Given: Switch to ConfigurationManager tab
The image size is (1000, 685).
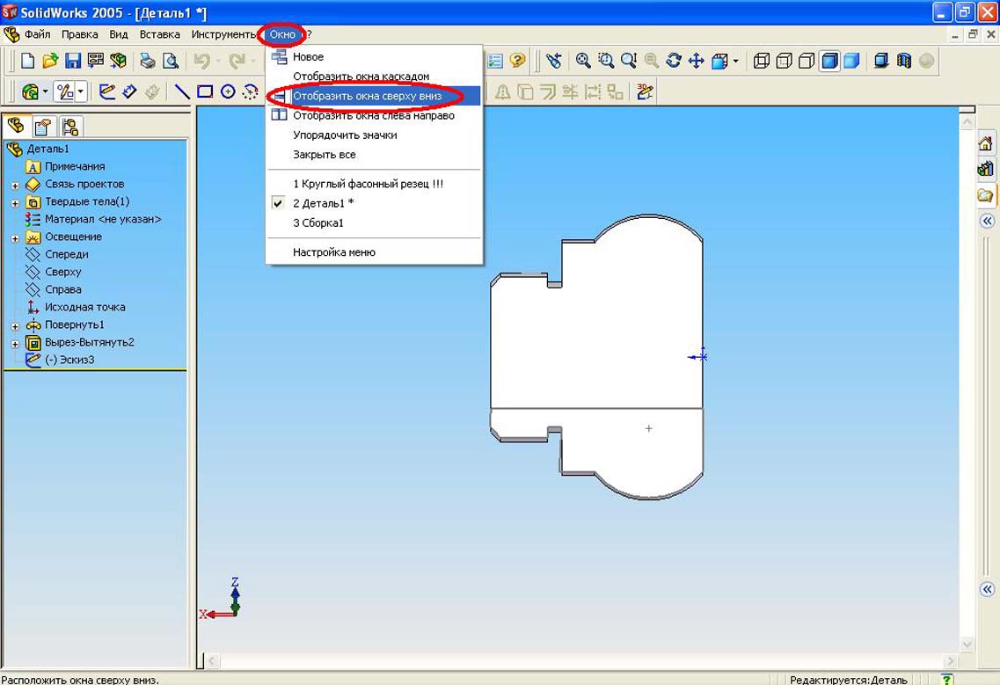Looking at the screenshot, I should coord(70,127).
